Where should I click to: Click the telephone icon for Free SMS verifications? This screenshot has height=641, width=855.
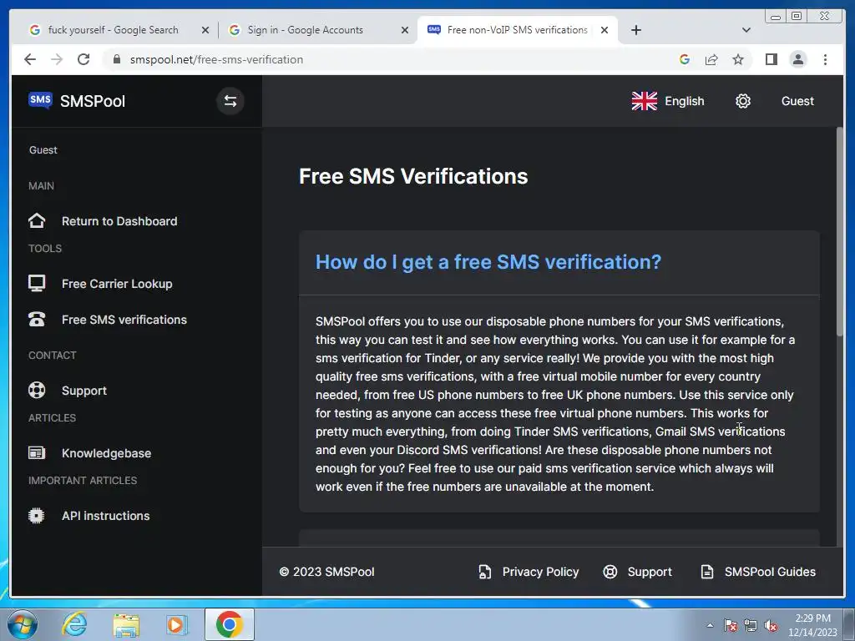[x=37, y=320]
